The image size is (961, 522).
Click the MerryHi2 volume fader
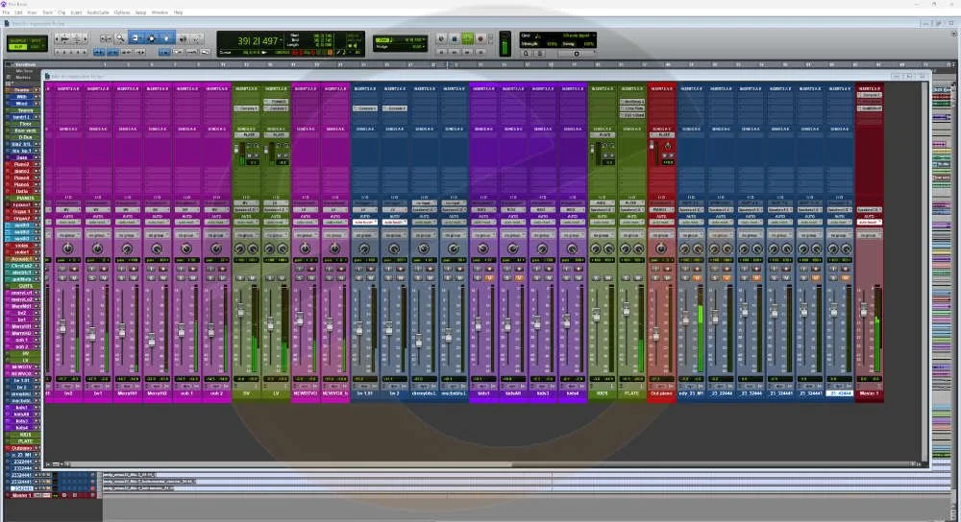(x=152, y=339)
